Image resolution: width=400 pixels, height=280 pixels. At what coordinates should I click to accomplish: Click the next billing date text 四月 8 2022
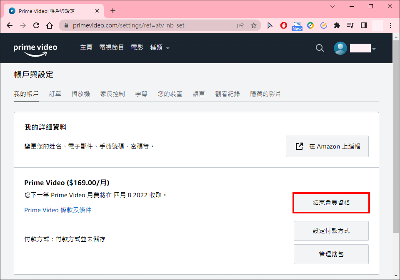[x=130, y=195]
